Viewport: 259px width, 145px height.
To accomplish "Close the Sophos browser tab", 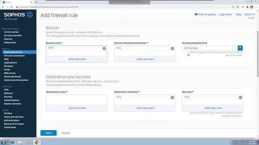I will coord(31,2).
